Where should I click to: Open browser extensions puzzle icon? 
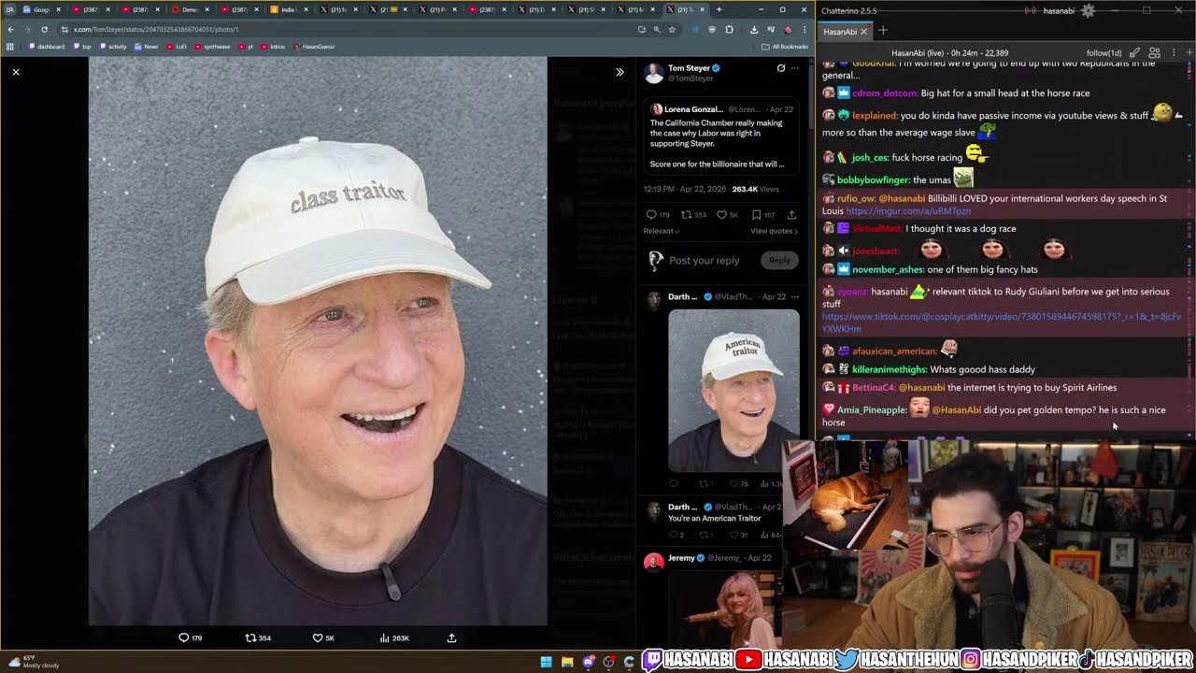(x=729, y=29)
